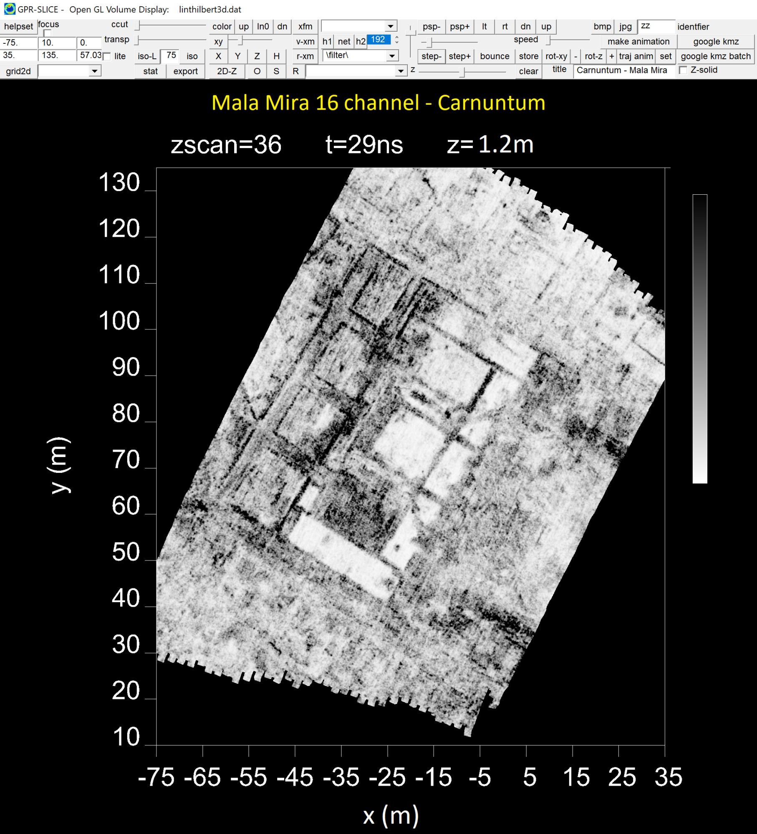Click the google kmz button
The image size is (757, 834).
coord(716,42)
